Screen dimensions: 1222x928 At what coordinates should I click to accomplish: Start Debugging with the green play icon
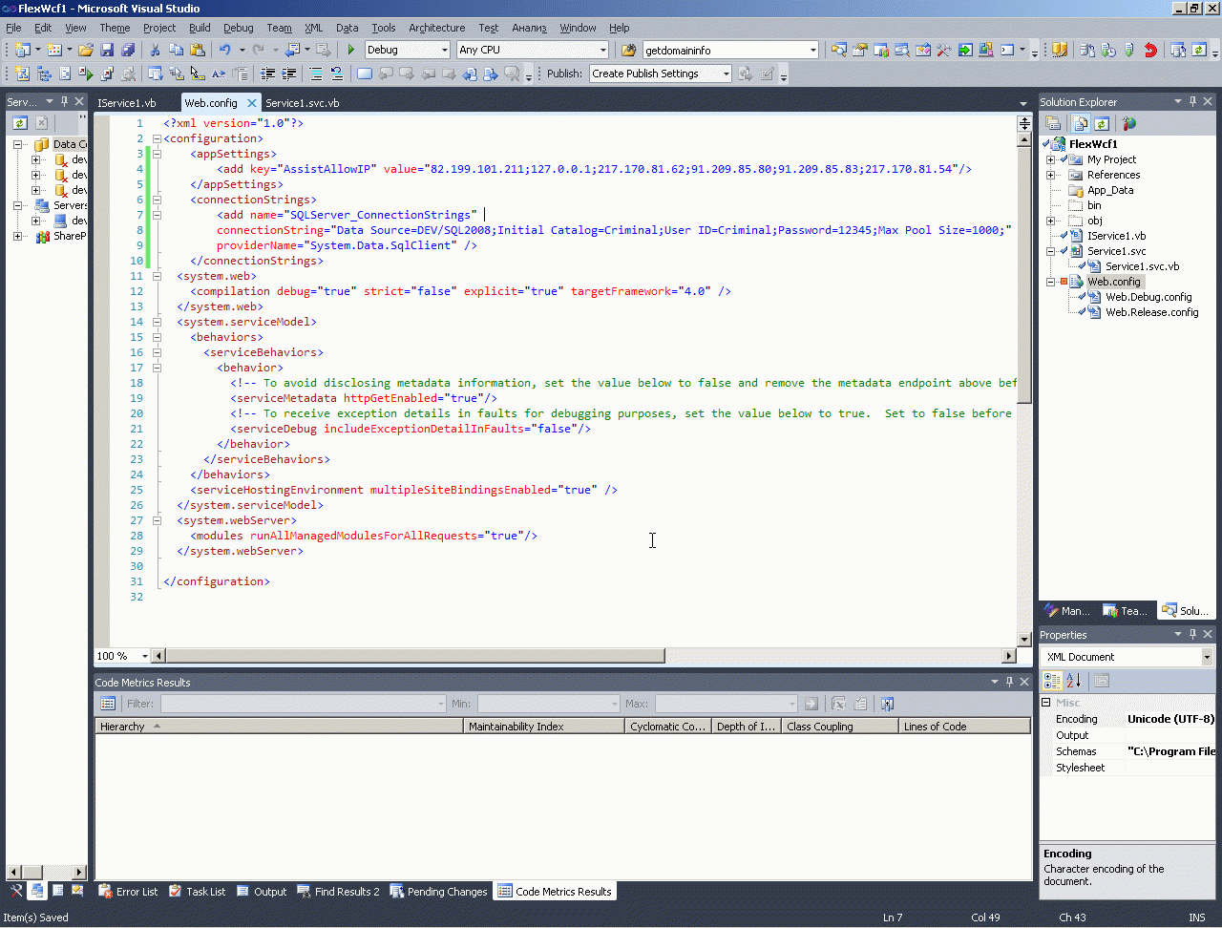click(x=351, y=50)
